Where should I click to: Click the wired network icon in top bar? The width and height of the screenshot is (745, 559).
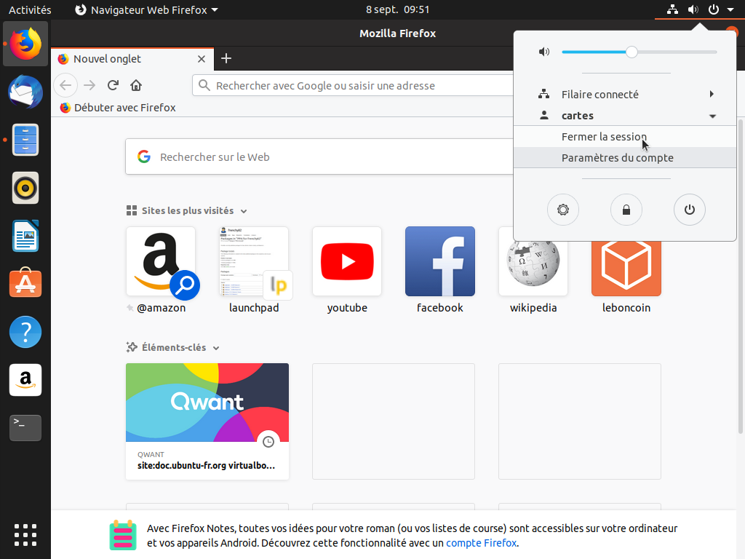click(672, 9)
